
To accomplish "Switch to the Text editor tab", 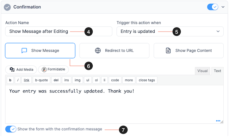I will [x=217, y=71].
